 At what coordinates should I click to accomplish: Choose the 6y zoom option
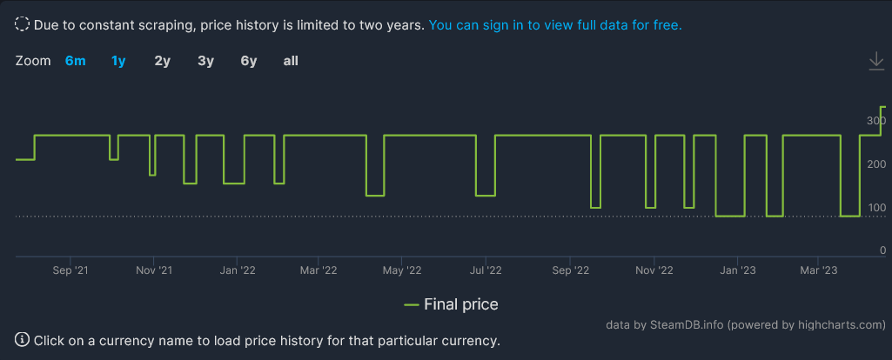(249, 61)
